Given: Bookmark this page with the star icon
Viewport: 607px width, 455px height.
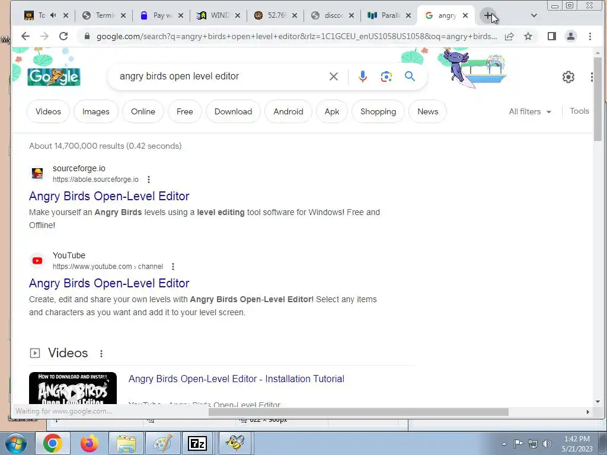Looking at the screenshot, I should click(528, 36).
